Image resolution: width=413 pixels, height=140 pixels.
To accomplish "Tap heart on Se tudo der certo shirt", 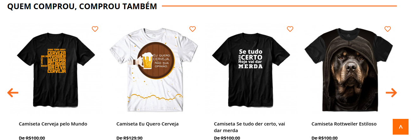I will tap(290, 29).
